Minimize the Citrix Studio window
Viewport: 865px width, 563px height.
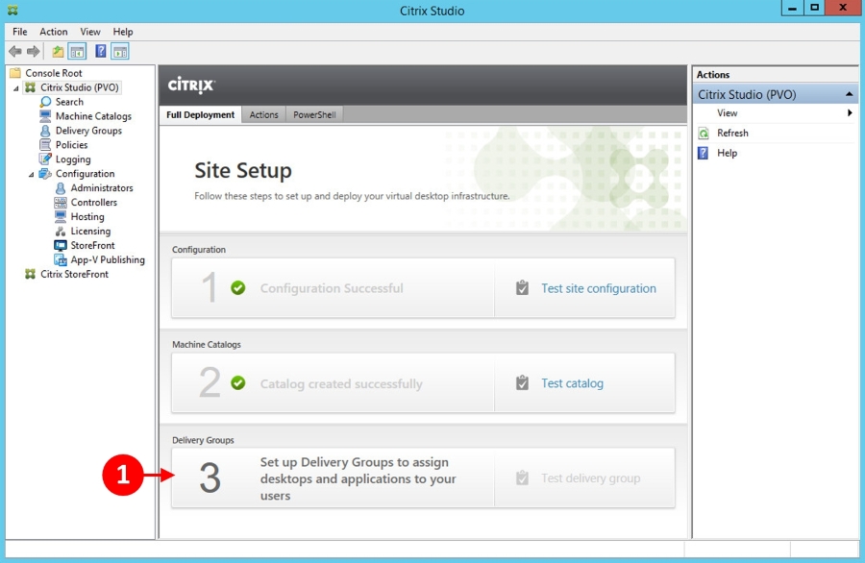(792, 9)
